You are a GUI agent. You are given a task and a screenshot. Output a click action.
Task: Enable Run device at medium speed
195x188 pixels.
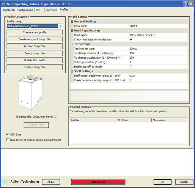[x=7, y=140]
